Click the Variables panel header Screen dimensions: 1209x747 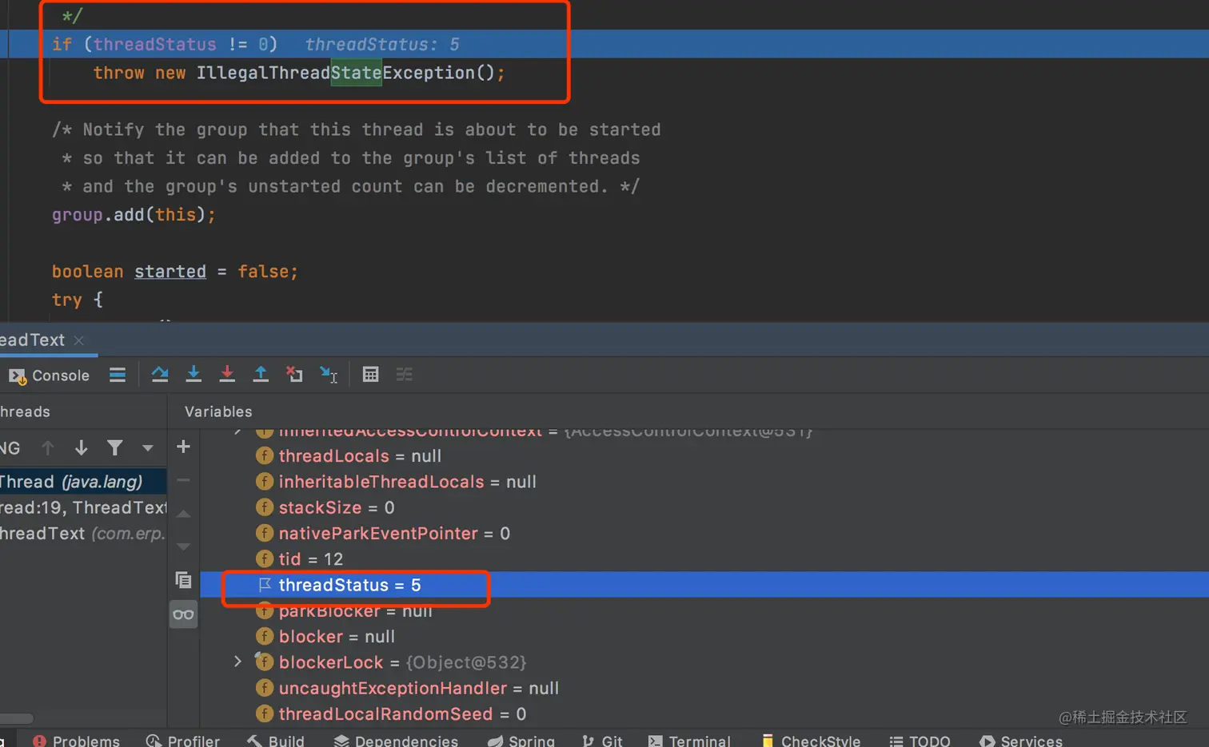(x=218, y=411)
